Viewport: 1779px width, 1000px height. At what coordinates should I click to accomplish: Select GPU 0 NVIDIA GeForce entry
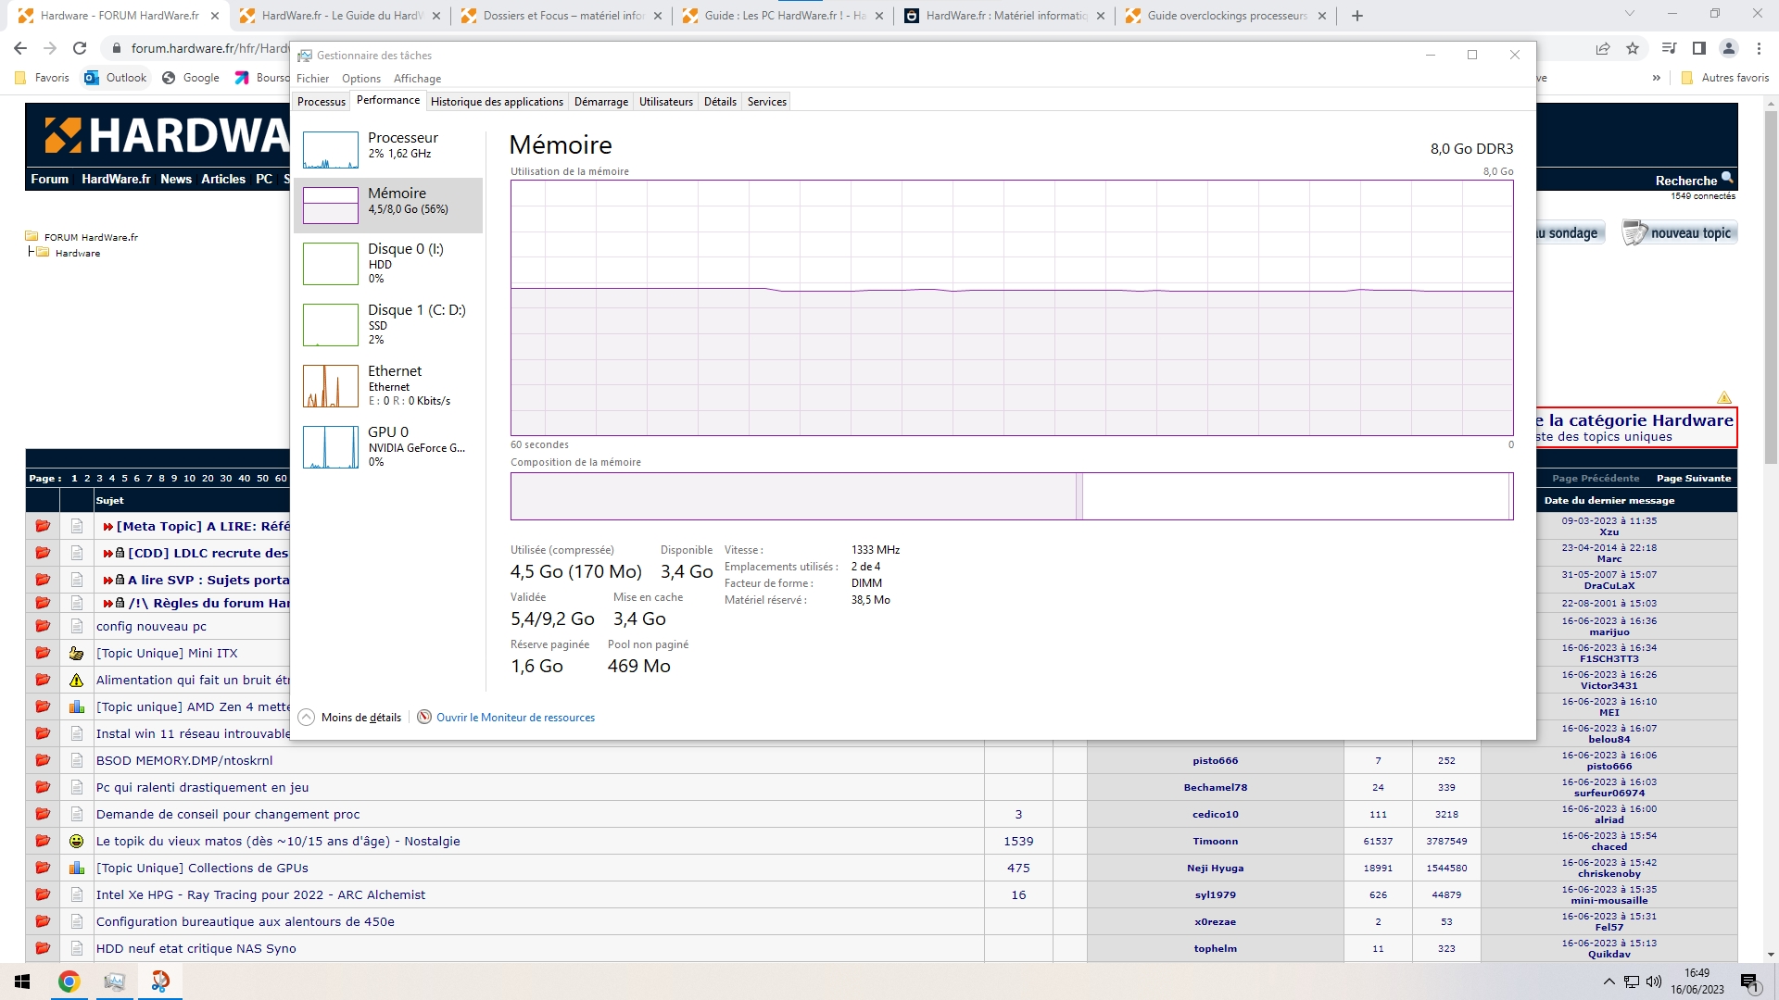coord(389,446)
